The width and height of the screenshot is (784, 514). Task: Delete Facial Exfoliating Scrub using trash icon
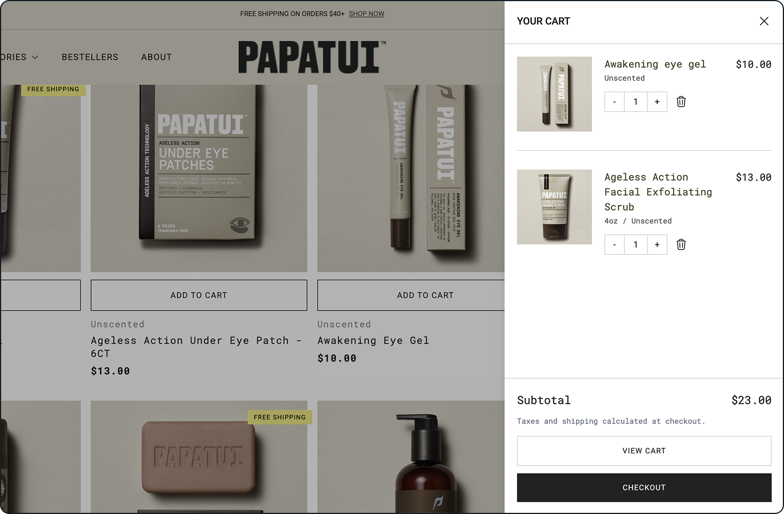click(681, 244)
